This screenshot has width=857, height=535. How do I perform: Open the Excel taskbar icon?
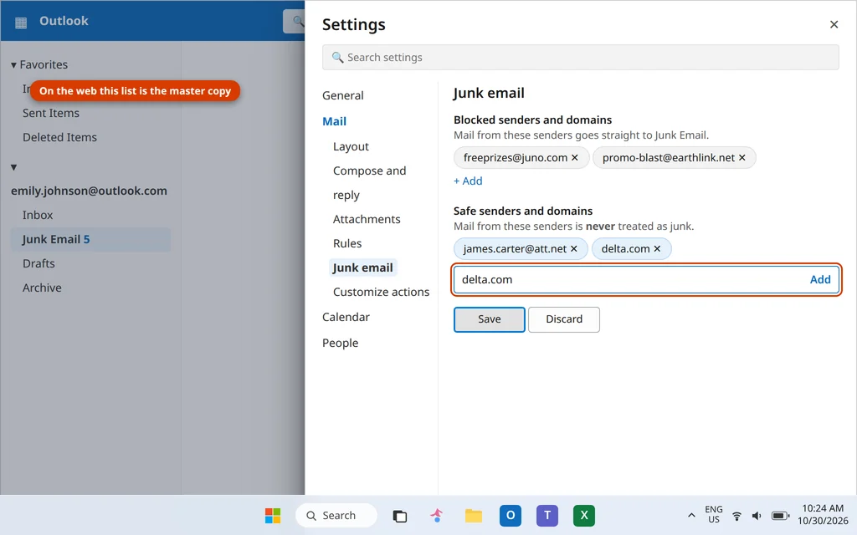[x=583, y=515]
